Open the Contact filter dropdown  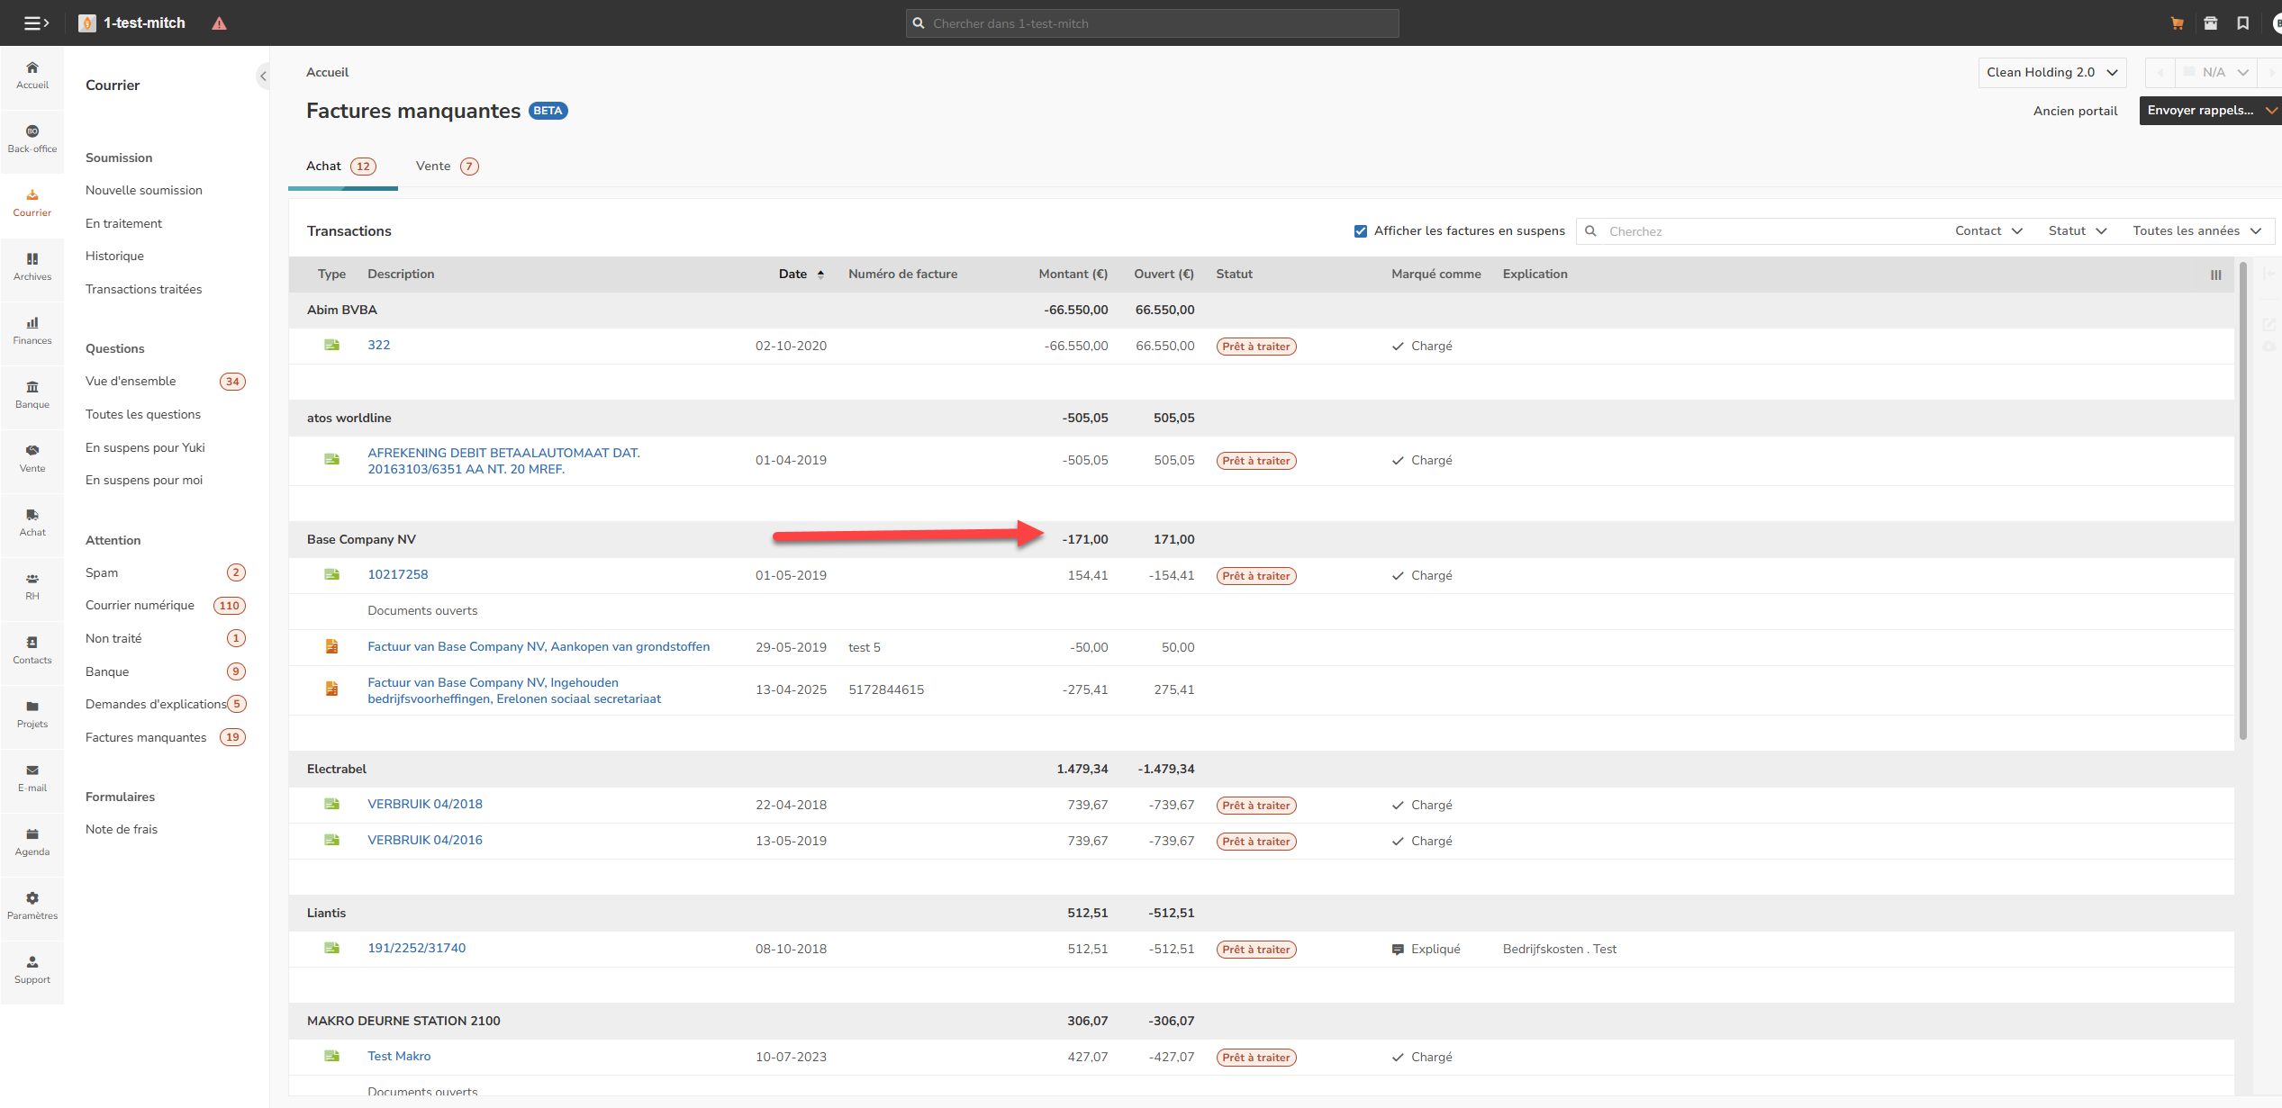1988,231
